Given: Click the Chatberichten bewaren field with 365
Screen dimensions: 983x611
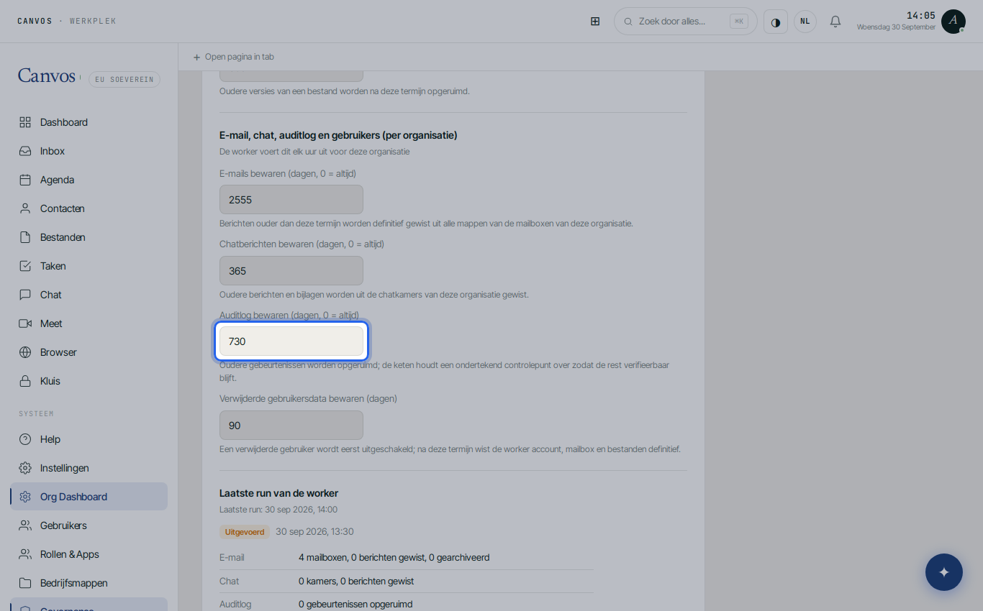Looking at the screenshot, I should point(291,271).
